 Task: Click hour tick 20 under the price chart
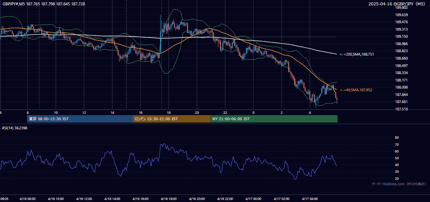click(197, 112)
